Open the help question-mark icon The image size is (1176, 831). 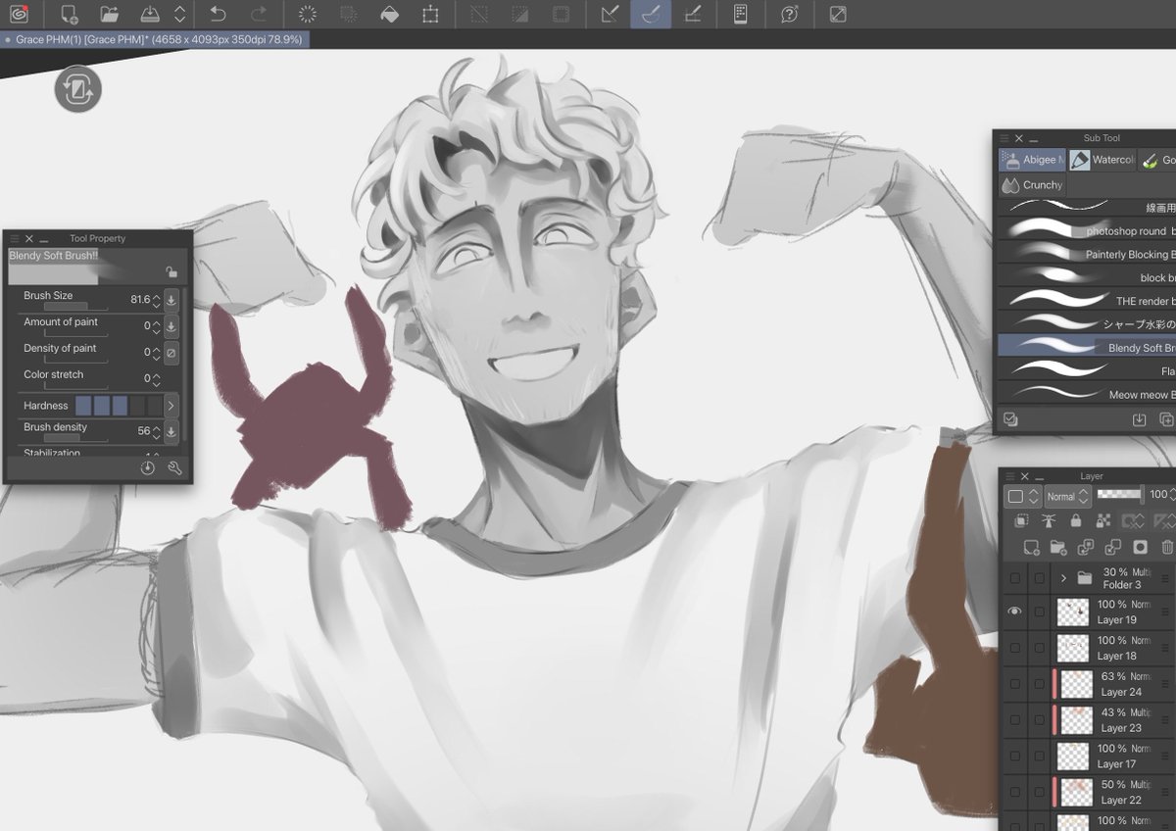789,14
